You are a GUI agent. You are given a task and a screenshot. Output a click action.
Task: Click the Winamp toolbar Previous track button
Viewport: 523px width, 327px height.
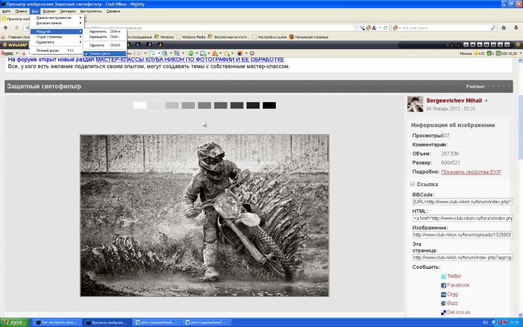pyautogui.click(x=473, y=44)
